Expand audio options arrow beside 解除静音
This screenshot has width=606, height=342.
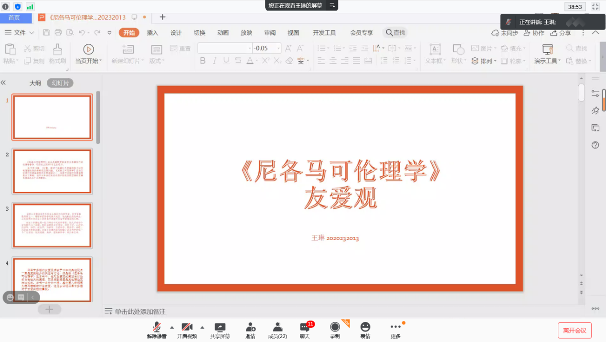[172, 327]
